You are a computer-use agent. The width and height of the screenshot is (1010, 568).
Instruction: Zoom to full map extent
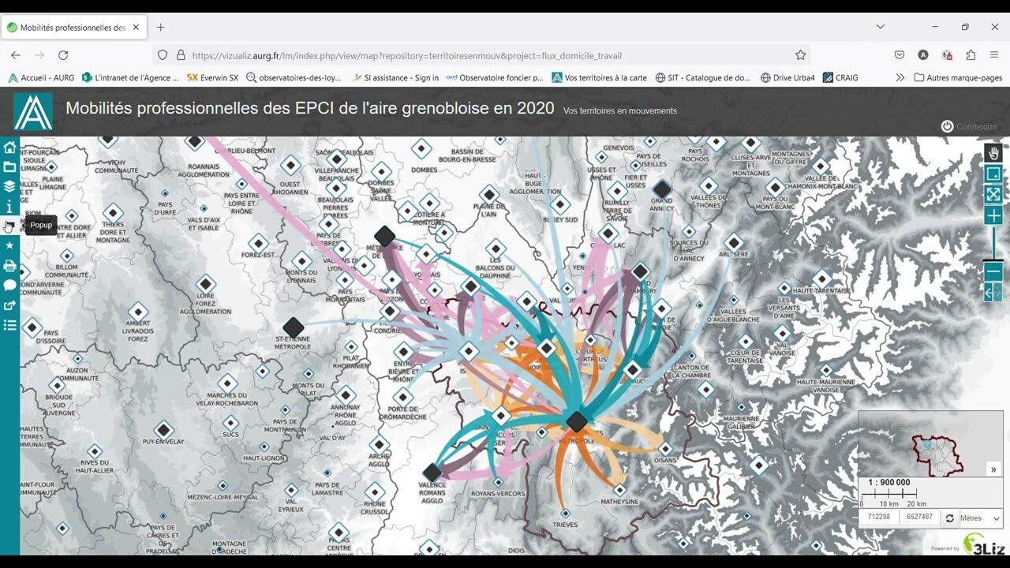click(993, 194)
